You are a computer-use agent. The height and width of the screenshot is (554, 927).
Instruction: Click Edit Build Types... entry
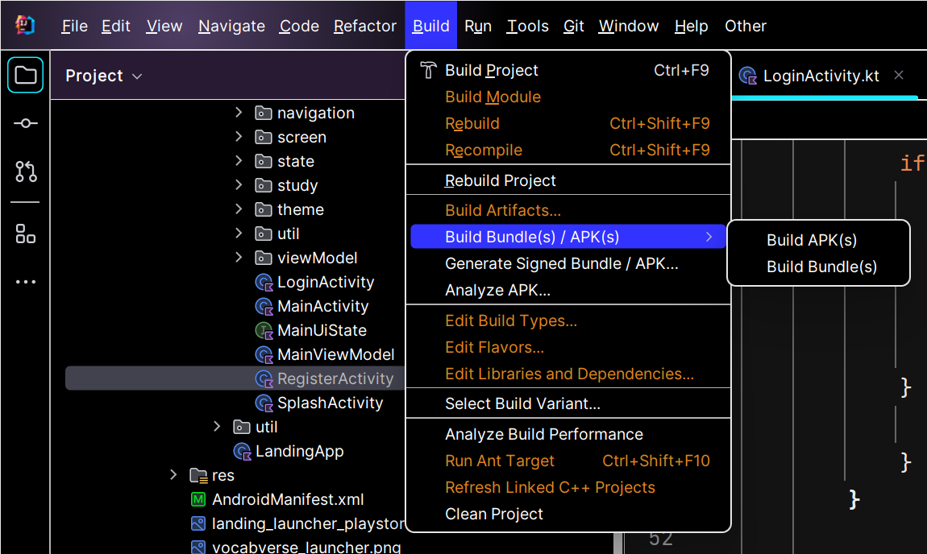click(x=568, y=320)
